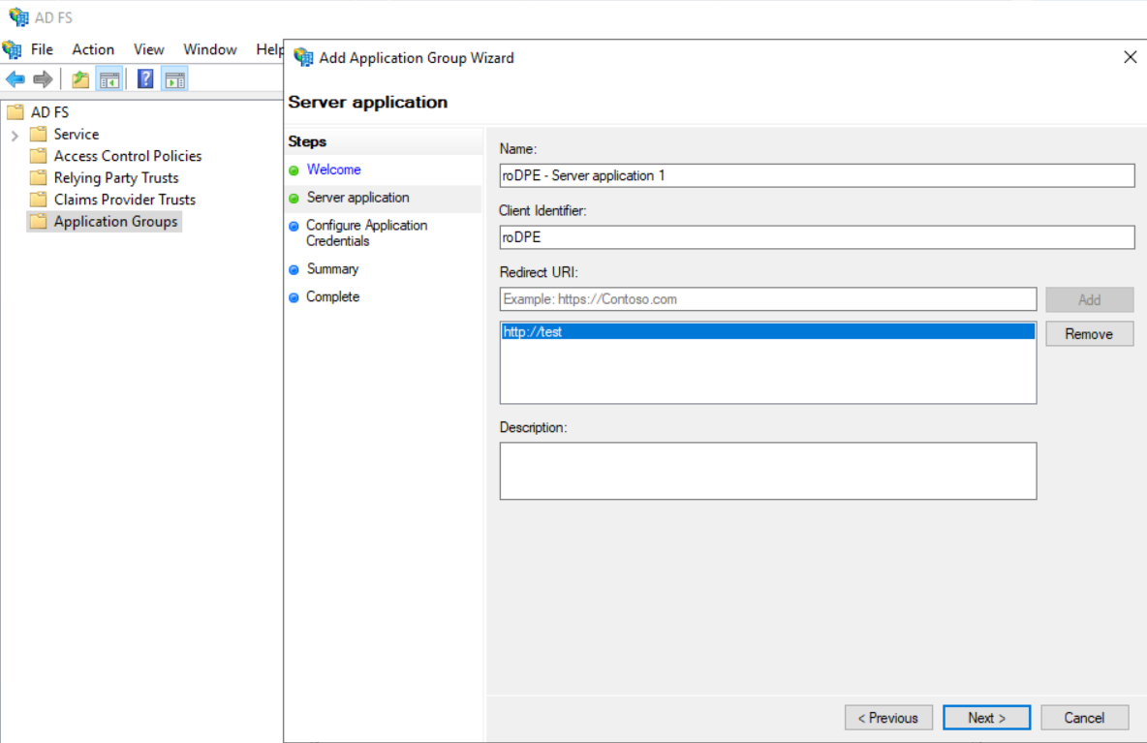1147x743 pixels.
Task: Select the Relying Party Trusts folder icon
Action: point(38,178)
